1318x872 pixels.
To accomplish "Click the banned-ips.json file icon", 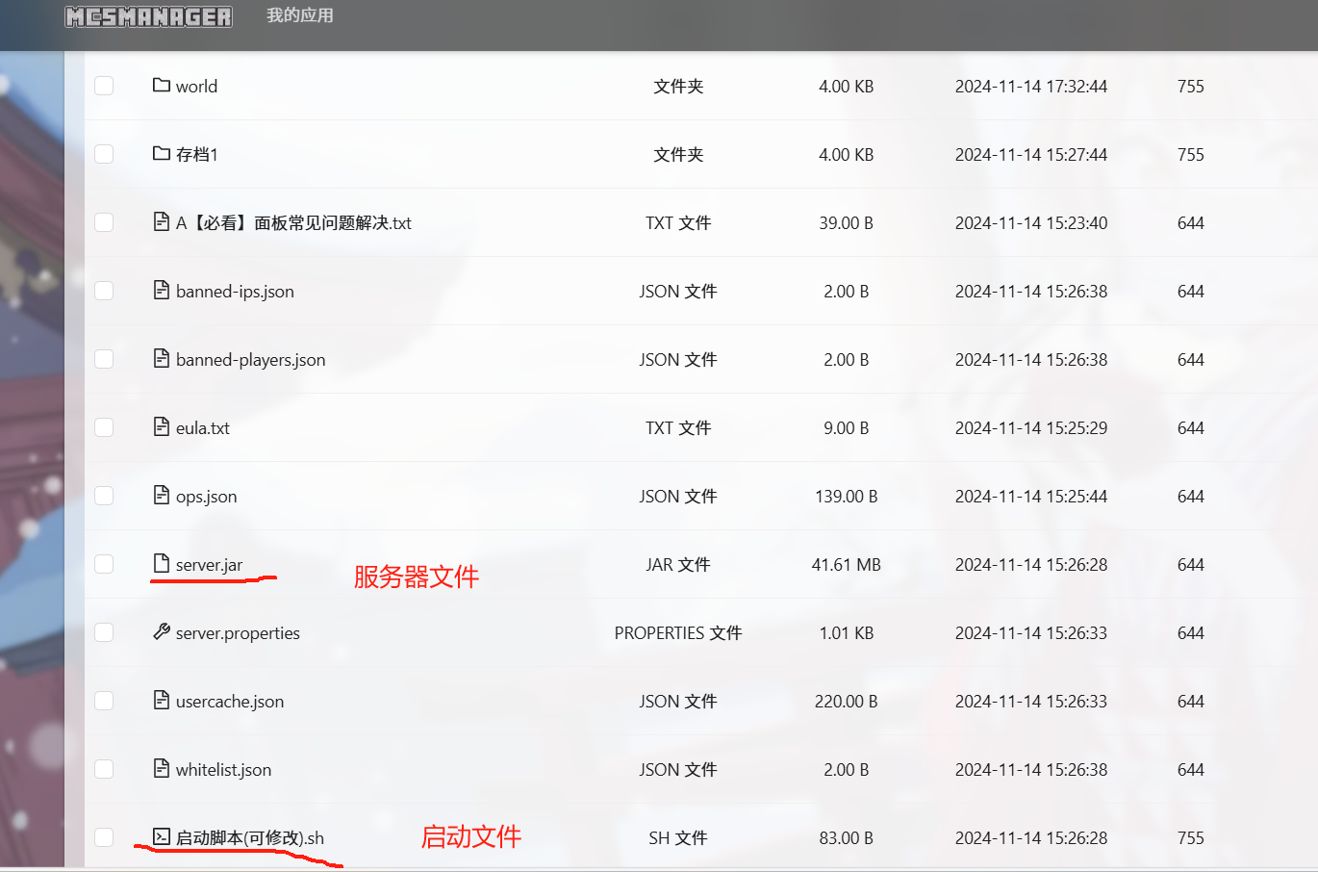I will coord(161,291).
